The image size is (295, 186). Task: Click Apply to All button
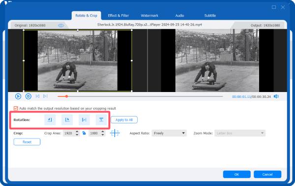(x=124, y=120)
